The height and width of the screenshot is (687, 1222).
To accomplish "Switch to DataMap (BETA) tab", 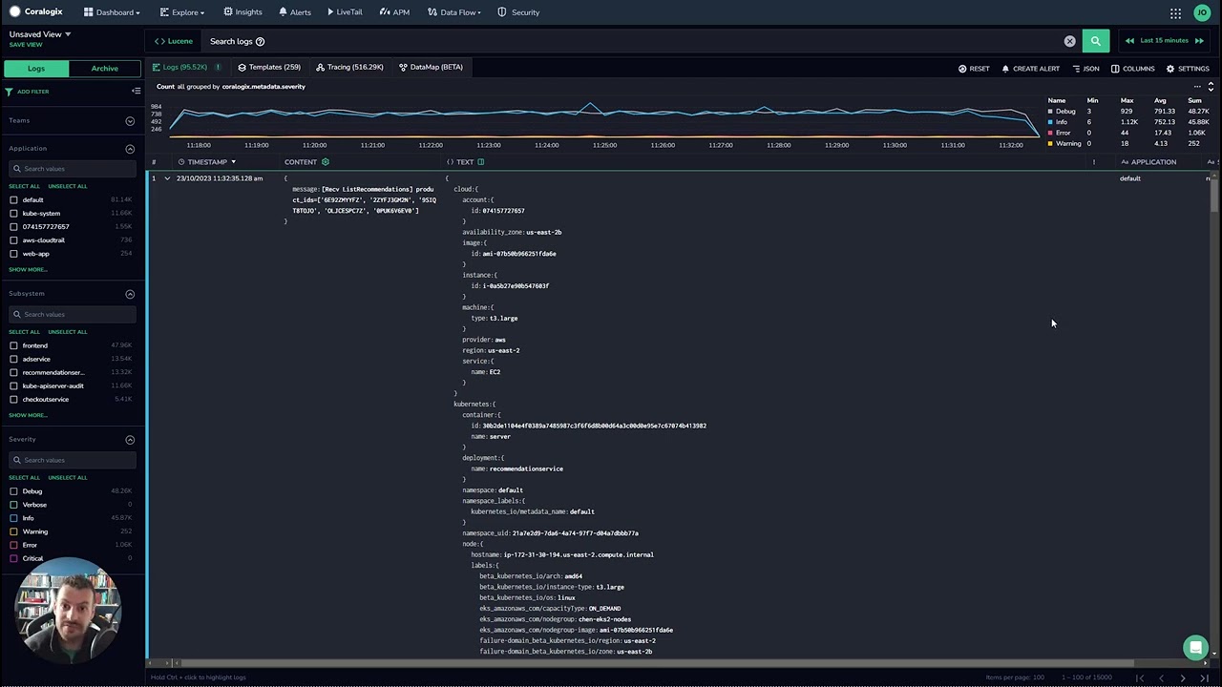I will tap(431, 67).
